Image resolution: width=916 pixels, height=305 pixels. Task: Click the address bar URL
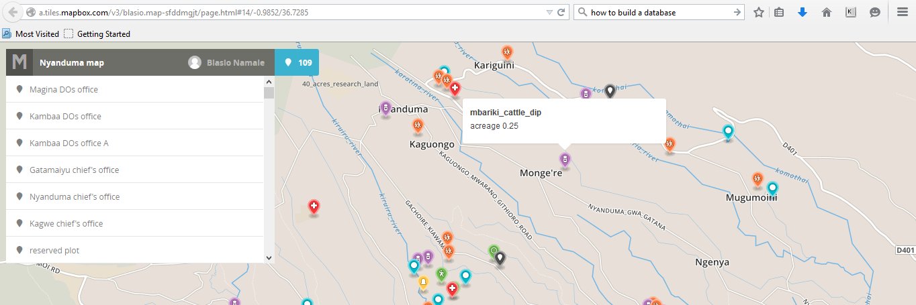(173, 12)
